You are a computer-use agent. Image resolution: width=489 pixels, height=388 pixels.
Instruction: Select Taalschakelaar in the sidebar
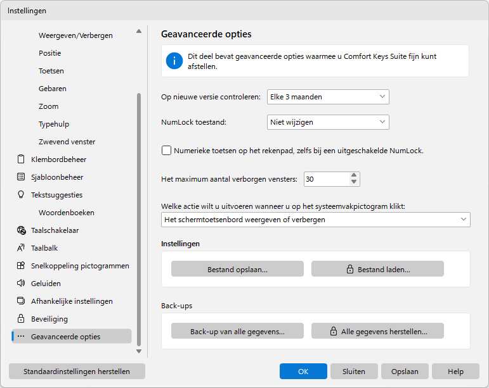(x=55, y=230)
